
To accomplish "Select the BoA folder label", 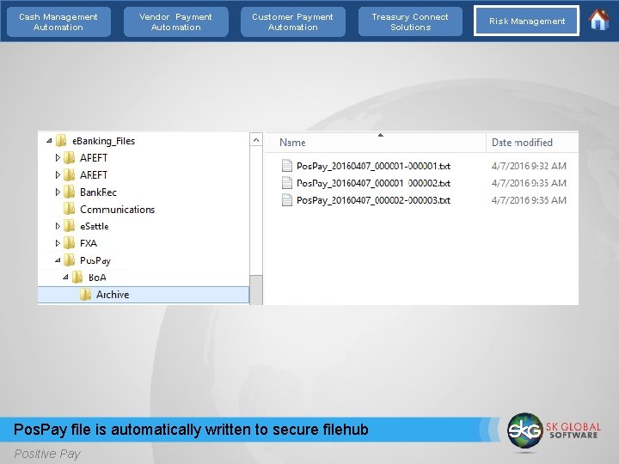I will click(x=97, y=278).
